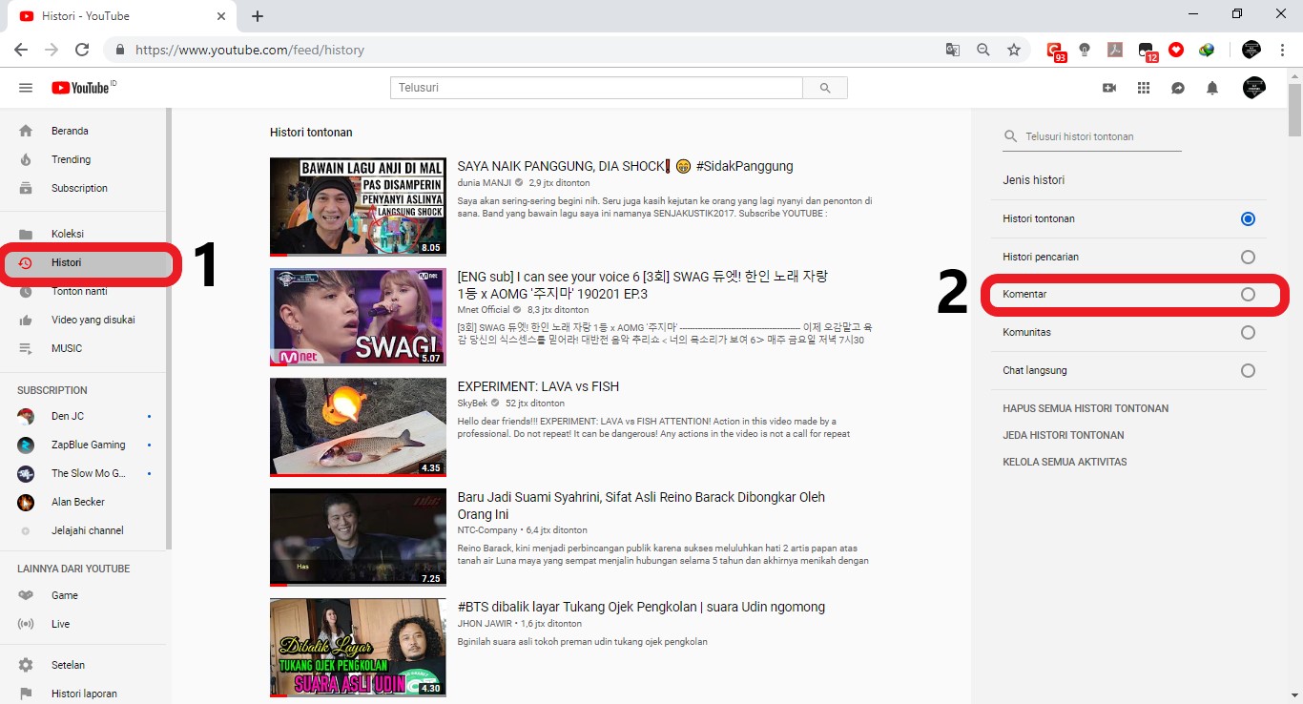This screenshot has height=704, width=1303.
Task: Click the translate page icon in address bar
Action: (x=953, y=50)
